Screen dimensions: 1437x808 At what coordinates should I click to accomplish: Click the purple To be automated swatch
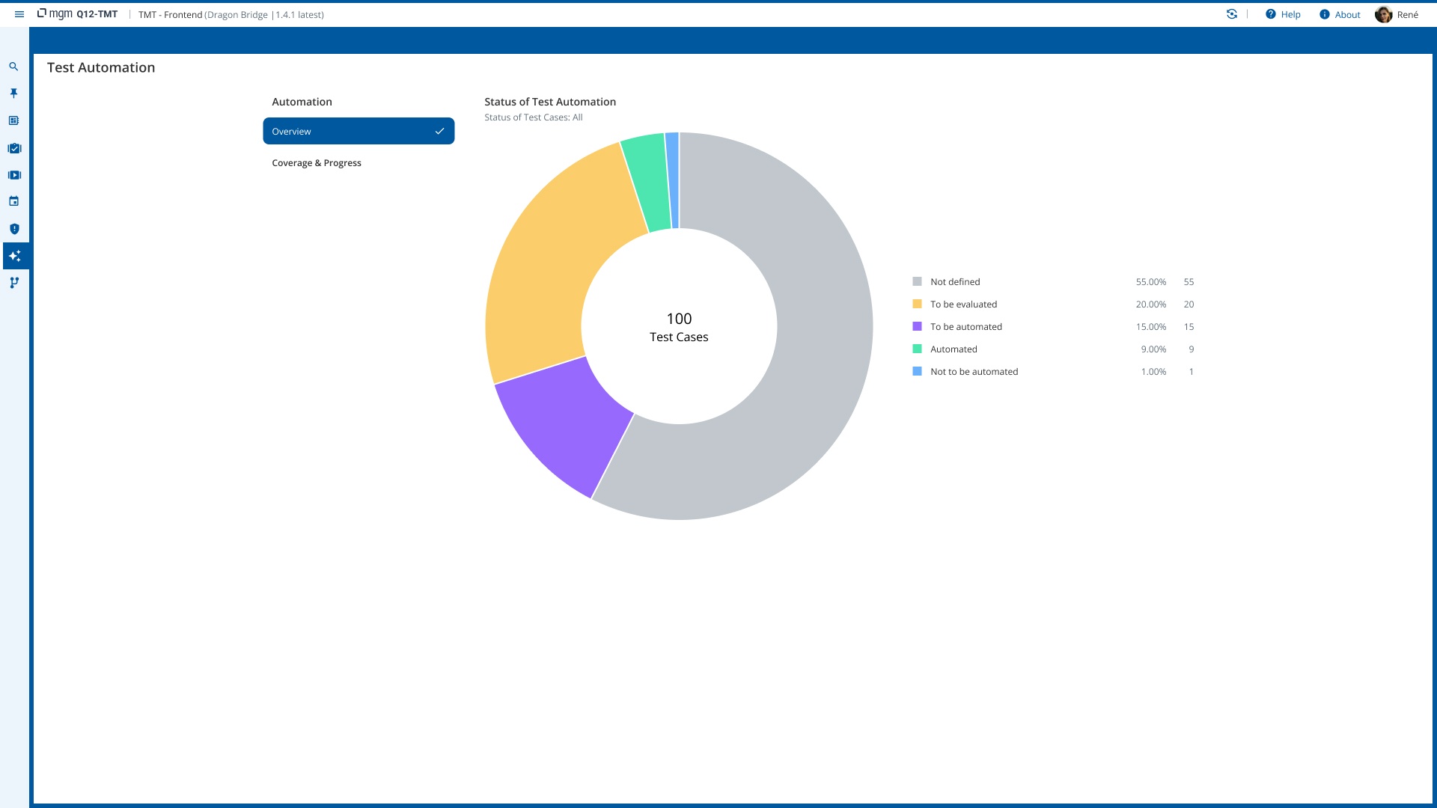[x=917, y=327]
